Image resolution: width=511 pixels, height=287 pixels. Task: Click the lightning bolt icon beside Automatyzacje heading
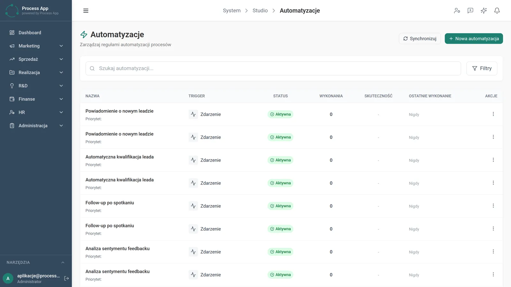click(84, 34)
